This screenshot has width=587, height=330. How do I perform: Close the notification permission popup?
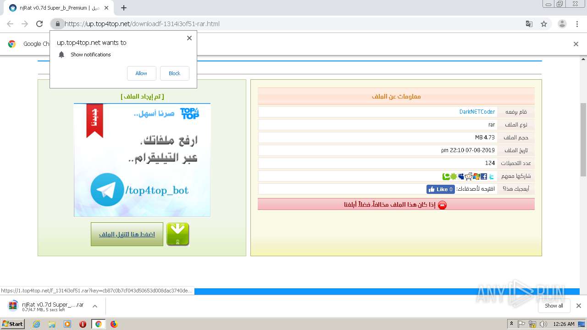189,38
